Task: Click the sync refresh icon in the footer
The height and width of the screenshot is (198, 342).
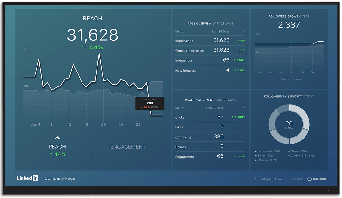Action: point(256,179)
